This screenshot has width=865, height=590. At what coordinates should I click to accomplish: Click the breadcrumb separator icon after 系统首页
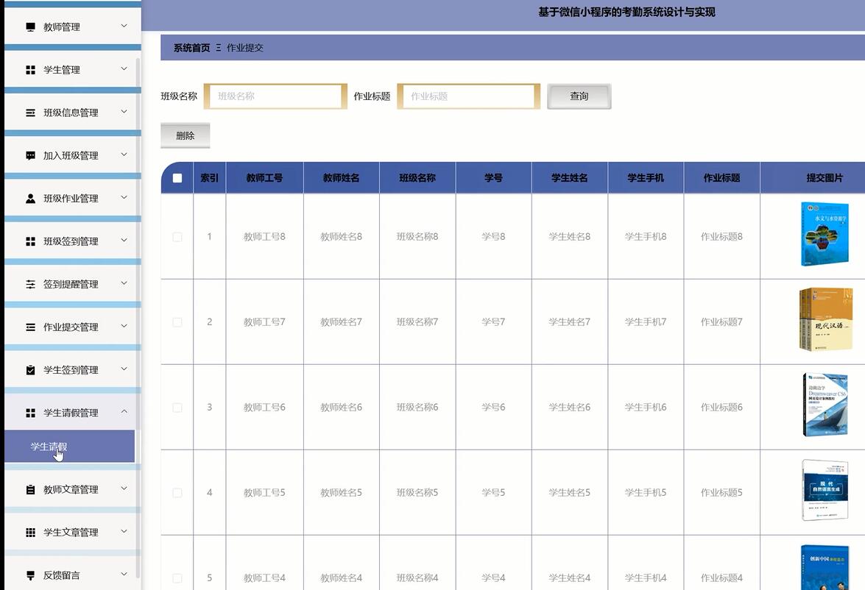click(x=219, y=48)
